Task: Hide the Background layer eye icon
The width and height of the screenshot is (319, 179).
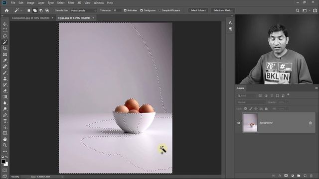Action: (239, 123)
